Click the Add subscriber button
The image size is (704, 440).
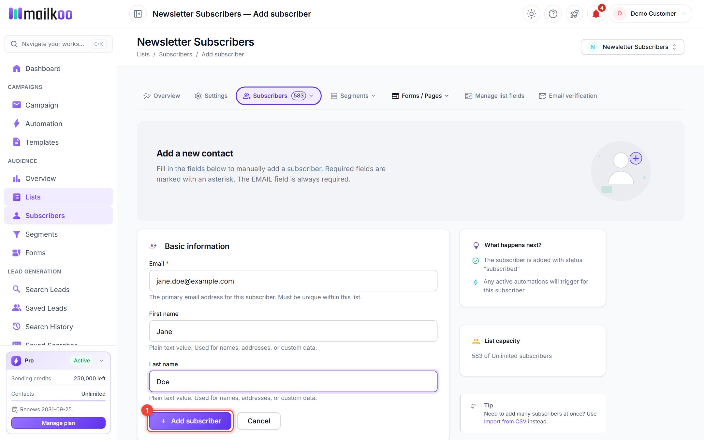click(x=190, y=421)
